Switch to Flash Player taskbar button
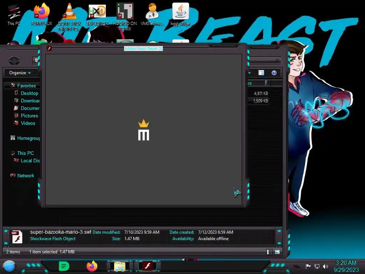365x274 pixels. click(x=148, y=266)
